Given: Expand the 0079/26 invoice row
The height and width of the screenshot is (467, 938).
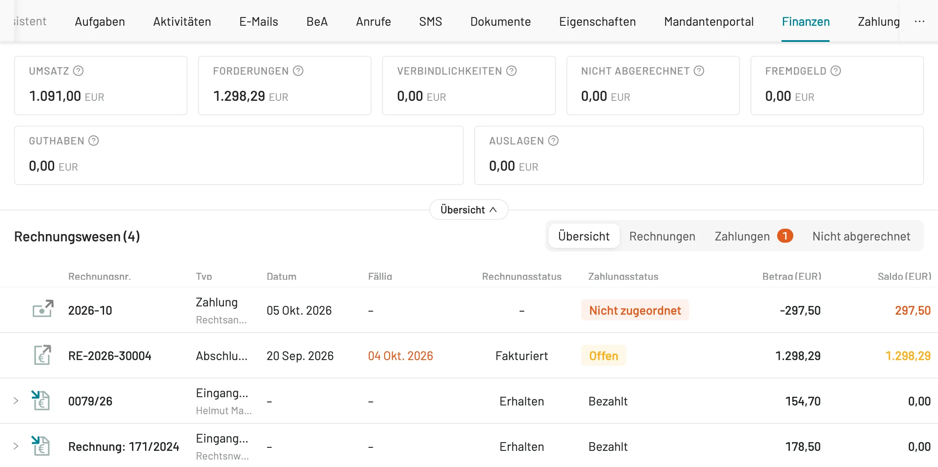Looking at the screenshot, I should 16,401.
